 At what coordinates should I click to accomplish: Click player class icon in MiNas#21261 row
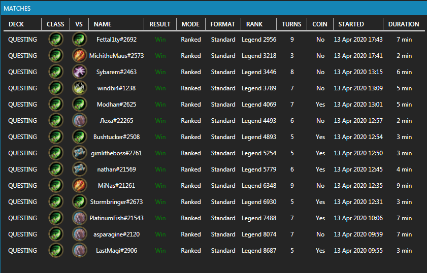(56, 186)
